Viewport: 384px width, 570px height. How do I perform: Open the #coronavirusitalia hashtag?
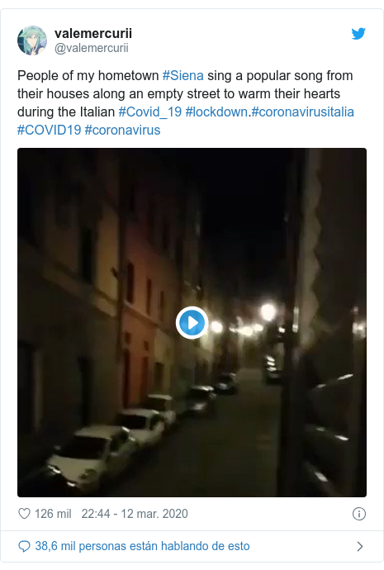(x=302, y=112)
